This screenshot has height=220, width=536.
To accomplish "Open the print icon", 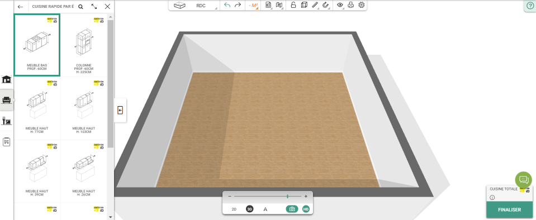I will [x=350, y=5].
